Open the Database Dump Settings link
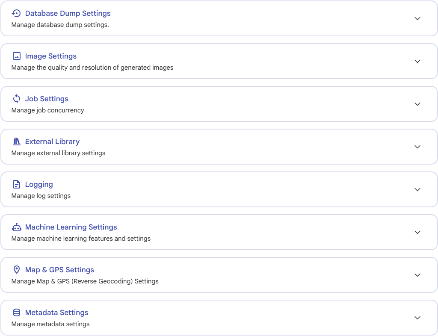The height and width of the screenshot is (336, 438). click(x=68, y=13)
